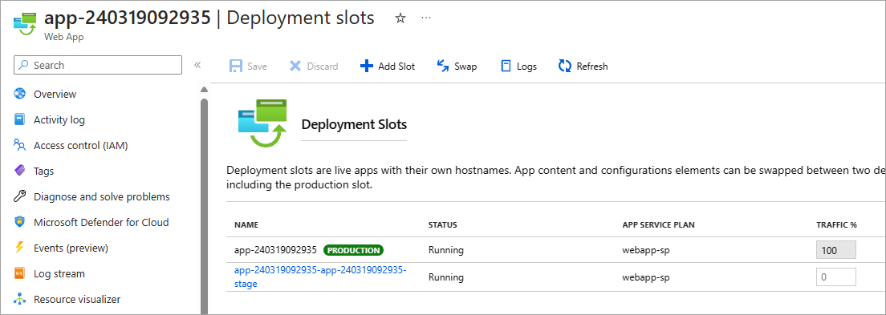This screenshot has height=315, width=886.
Task: Select the production slot name app-240319092935
Action: click(x=275, y=249)
